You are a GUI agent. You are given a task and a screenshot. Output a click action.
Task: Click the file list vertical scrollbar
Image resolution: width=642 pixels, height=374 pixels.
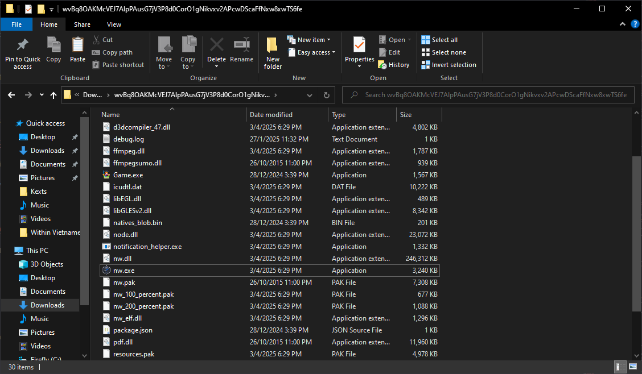click(636, 233)
